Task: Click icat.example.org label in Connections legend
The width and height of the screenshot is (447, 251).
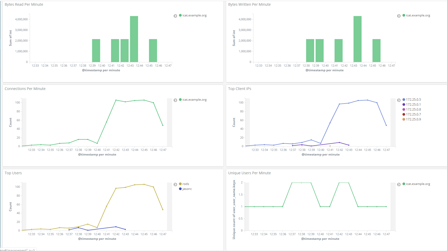Action: [x=195, y=100]
